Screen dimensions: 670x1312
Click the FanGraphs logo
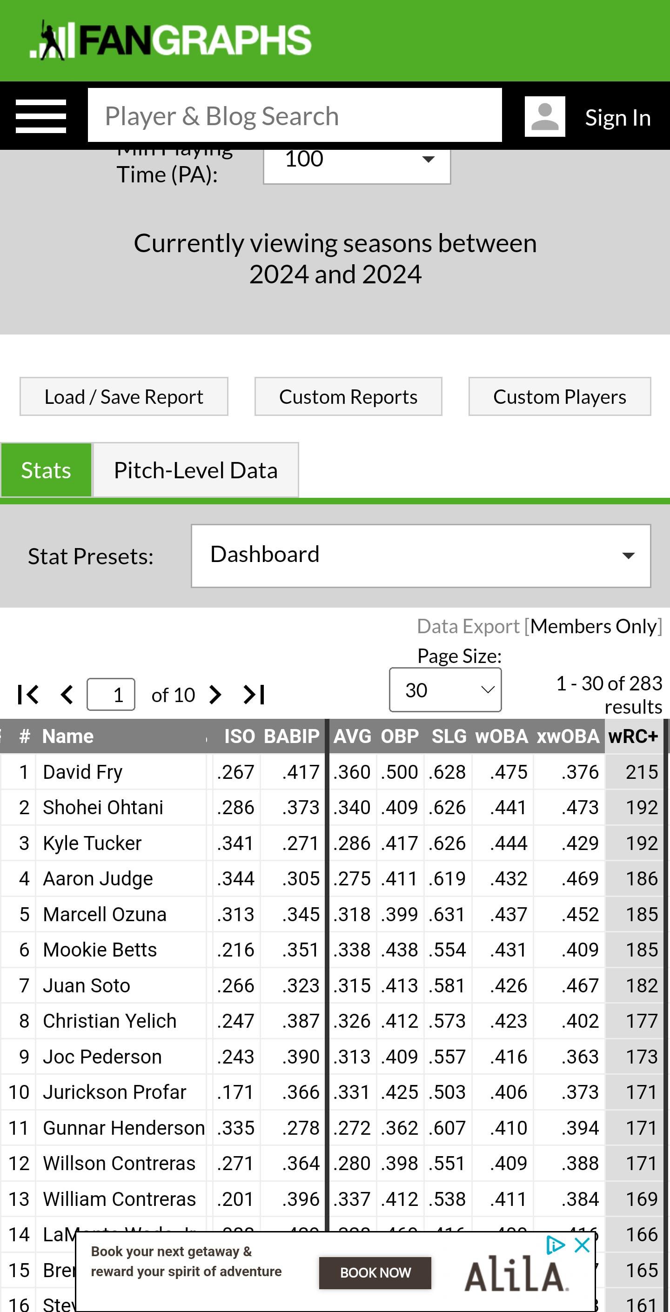click(170, 40)
